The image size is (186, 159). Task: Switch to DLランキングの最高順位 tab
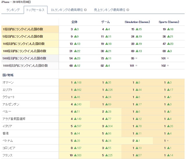[67, 10]
